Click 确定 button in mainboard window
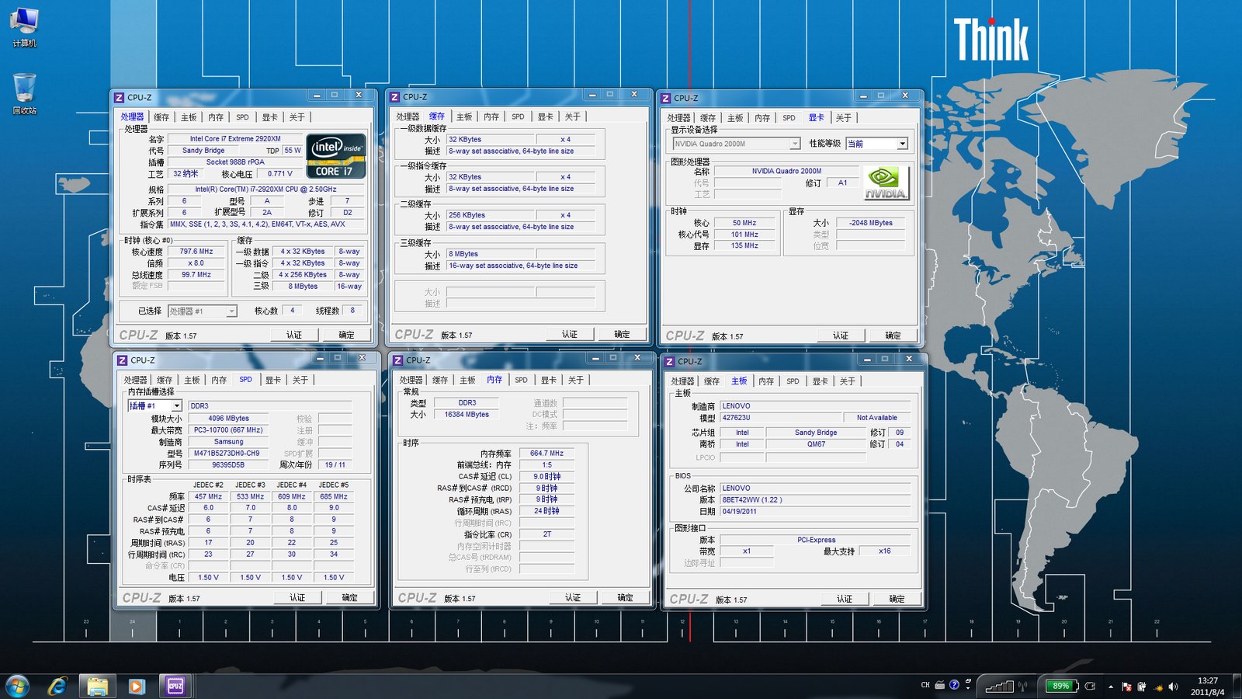The height and width of the screenshot is (699, 1242). point(897,599)
